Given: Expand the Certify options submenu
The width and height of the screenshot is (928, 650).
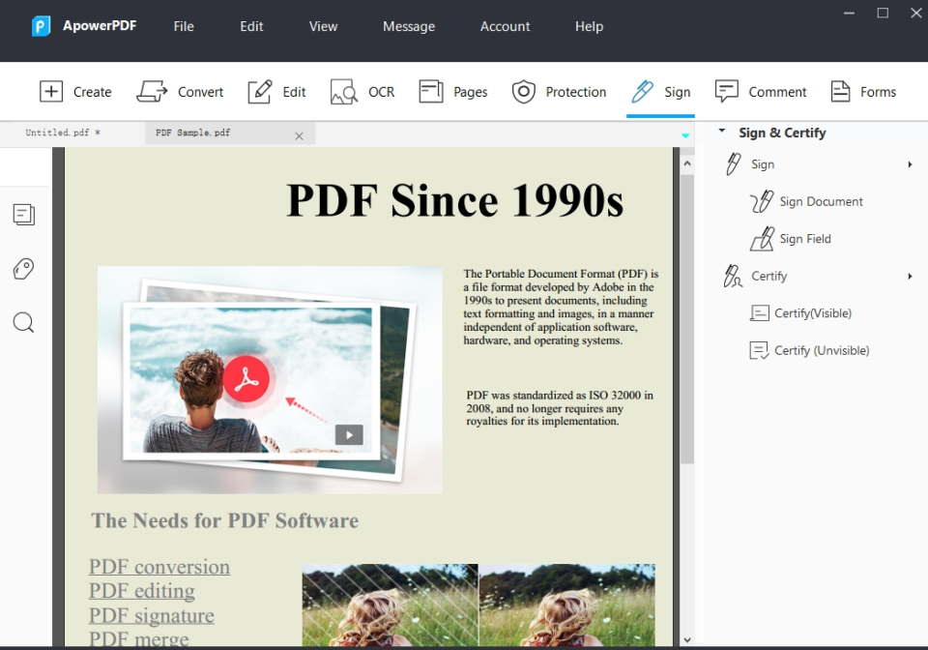Looking at the screenshot, I should tap(909, 276).
